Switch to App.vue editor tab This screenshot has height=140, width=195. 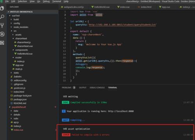[x=165, y=7]
